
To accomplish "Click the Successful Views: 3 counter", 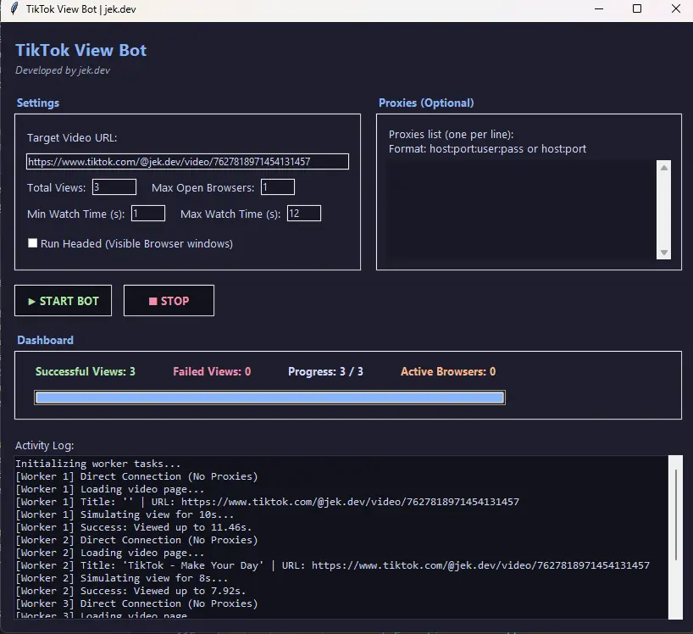I will [x=86, y=371].
